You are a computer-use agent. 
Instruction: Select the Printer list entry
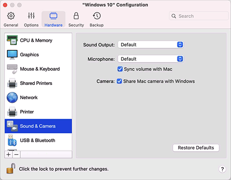point(38,112)
